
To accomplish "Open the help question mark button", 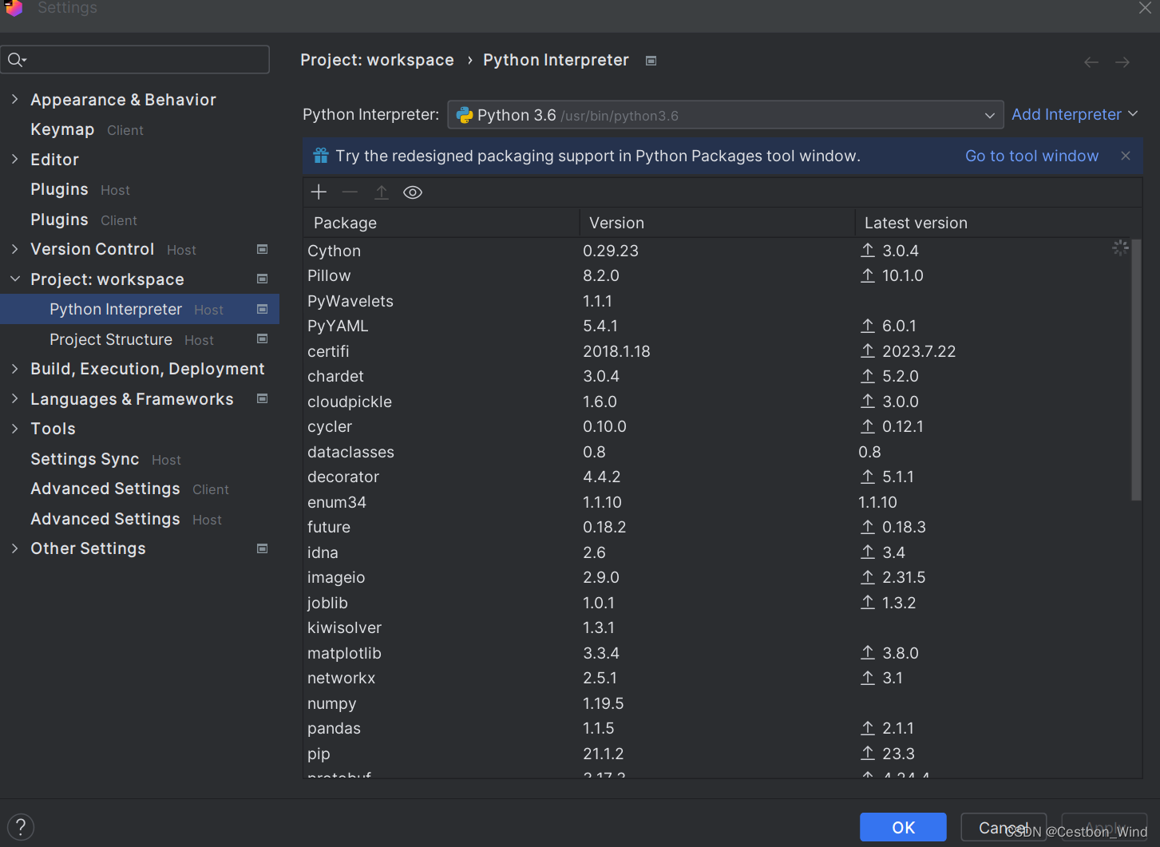I will (21, 827).
